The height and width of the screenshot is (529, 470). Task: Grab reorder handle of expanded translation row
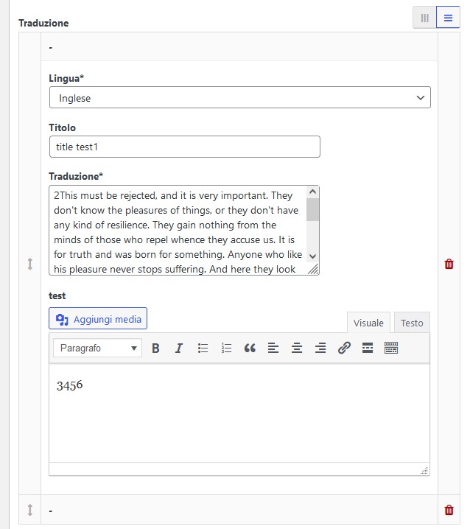point(30,264)
